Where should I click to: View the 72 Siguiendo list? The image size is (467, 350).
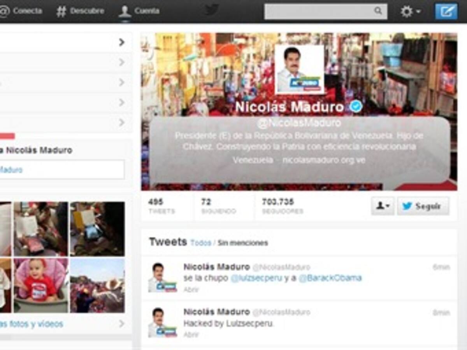(x=218, y=206)
